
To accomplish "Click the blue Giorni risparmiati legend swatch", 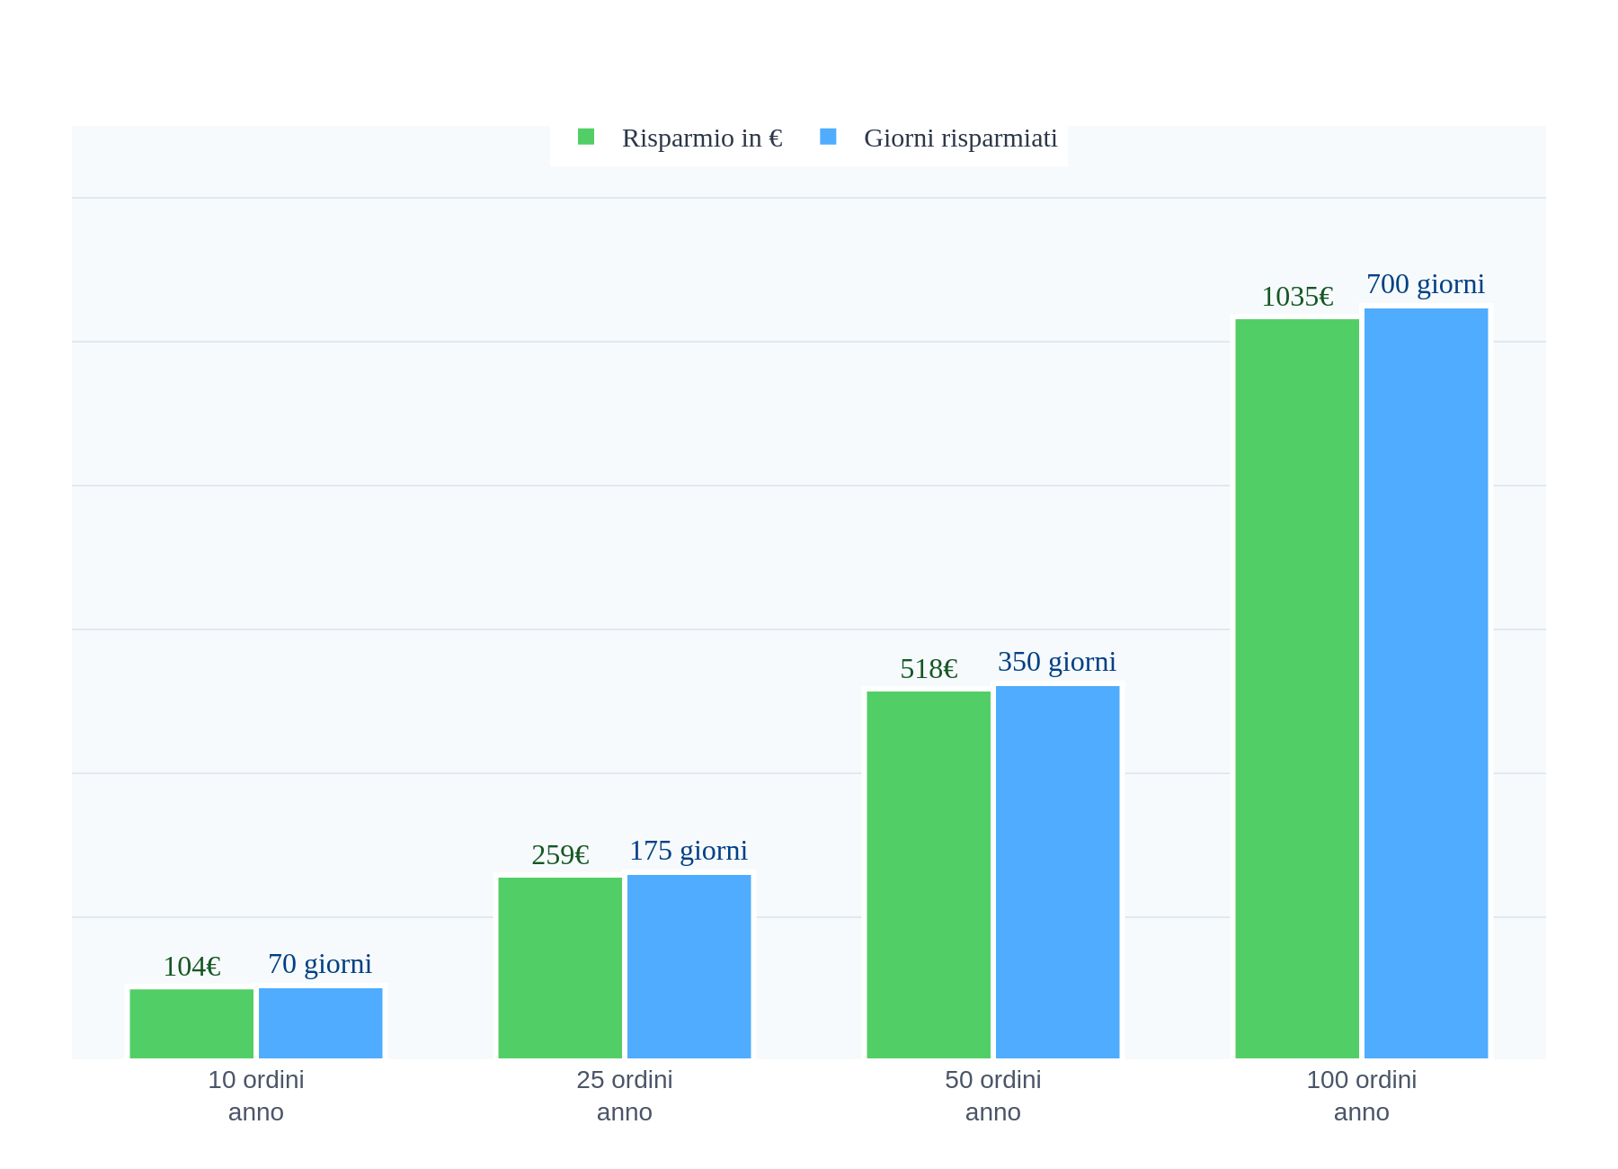I will tap(828, 137).
